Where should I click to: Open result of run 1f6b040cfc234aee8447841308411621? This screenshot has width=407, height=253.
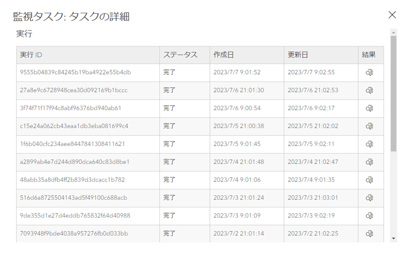(369, 144)
